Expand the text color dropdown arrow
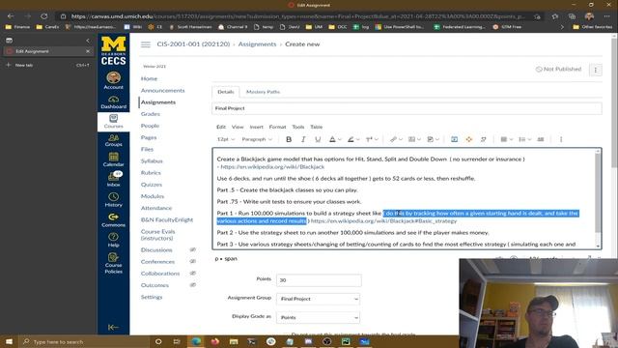Image resolution: width=618 pixels, height=348 pixels. [x=339, y=139]
